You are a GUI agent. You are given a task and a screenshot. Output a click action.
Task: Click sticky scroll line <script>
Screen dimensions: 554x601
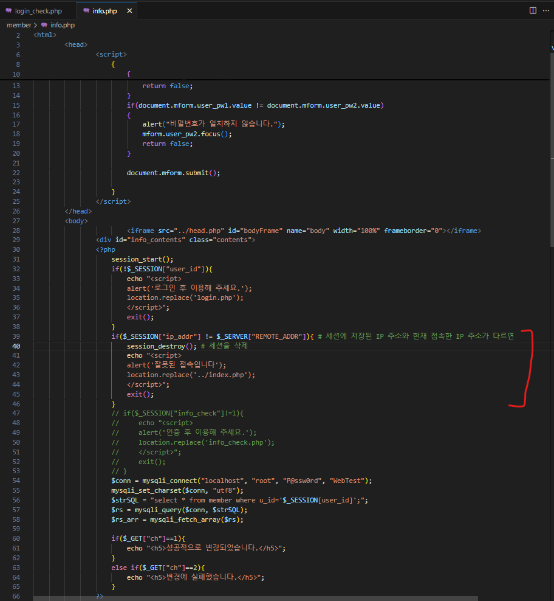point(111,54)
